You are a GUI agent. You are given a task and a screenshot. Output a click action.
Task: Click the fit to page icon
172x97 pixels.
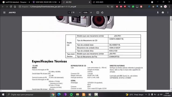pyautogui.click(x=98, y=13)
